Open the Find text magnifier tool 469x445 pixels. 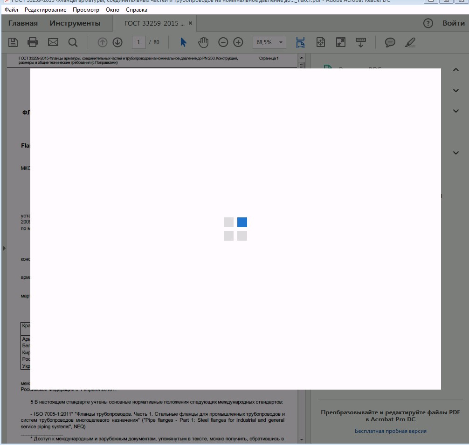[x=73, y=42]
